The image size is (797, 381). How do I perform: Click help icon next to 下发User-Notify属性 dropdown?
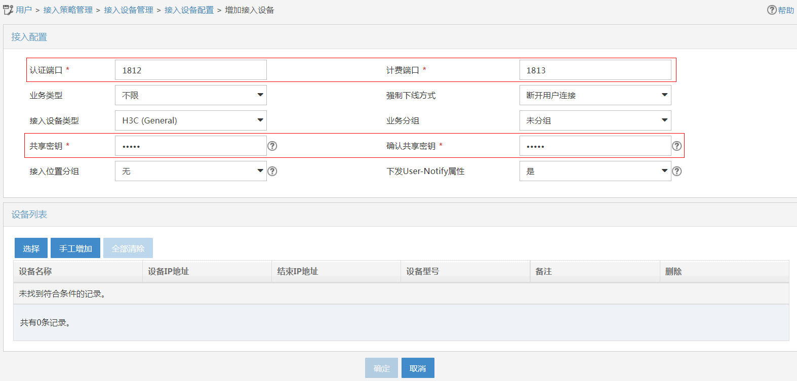tap(677, 171)
